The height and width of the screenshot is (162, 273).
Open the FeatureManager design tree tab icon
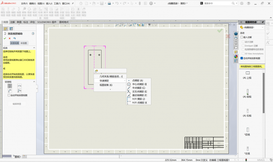pos(6,29)
